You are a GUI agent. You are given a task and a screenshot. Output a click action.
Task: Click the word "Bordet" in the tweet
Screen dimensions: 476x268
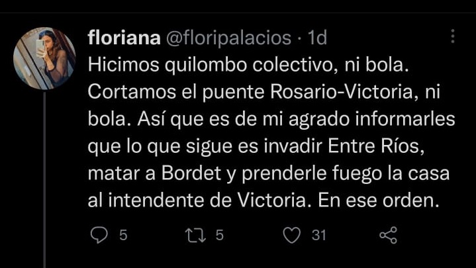(x=191, y=173)
